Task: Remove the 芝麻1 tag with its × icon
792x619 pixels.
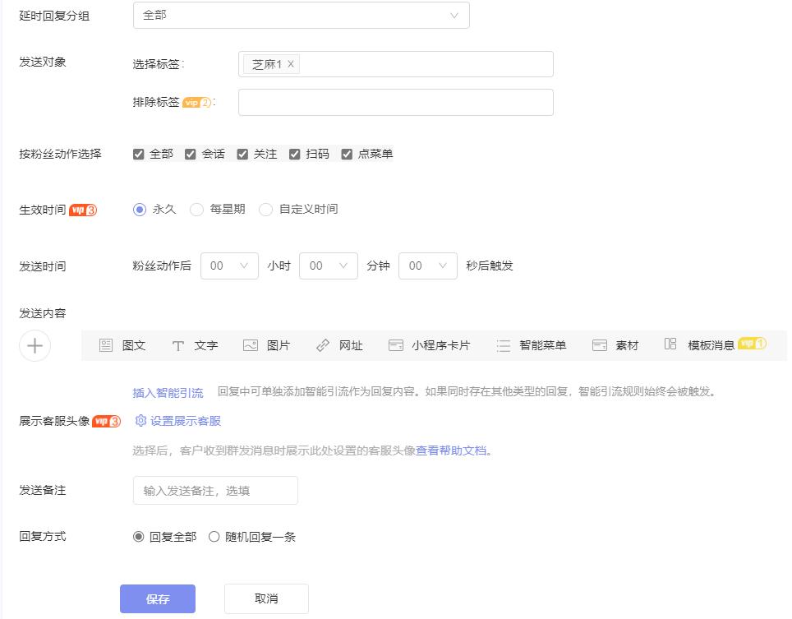Action: [289, 63]
